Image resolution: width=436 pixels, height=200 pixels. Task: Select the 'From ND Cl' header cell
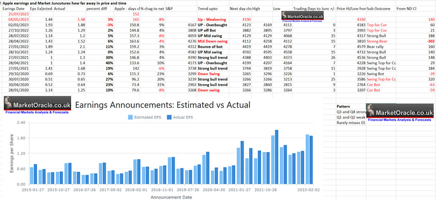416,9
